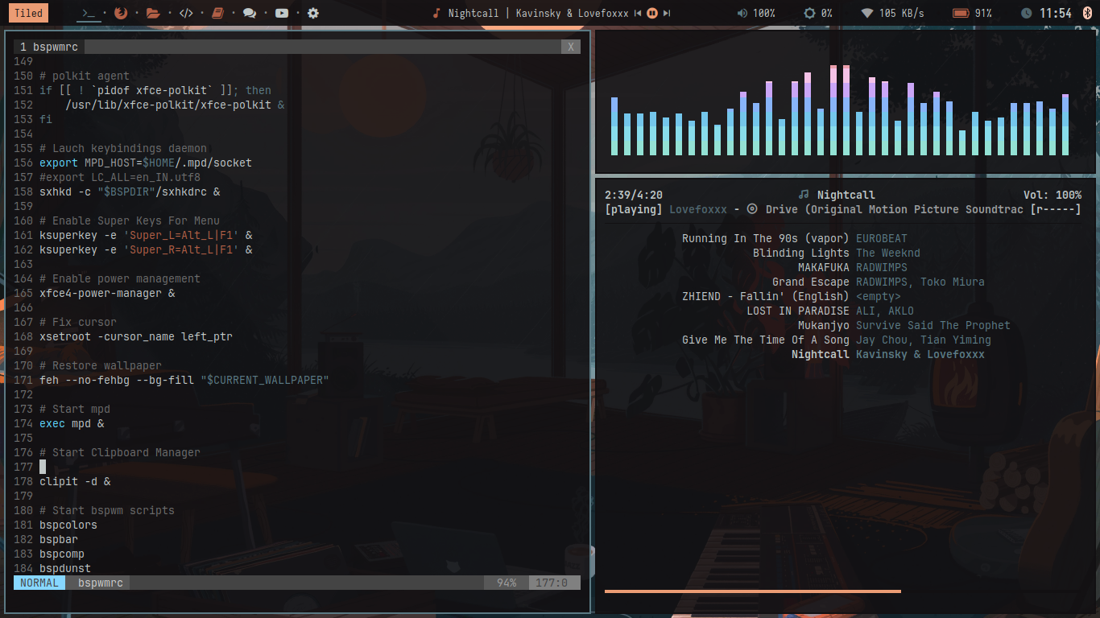Click the 'clipit -d &' line
The height and width of the screenshot is (618, 1100).
[75, 481]
